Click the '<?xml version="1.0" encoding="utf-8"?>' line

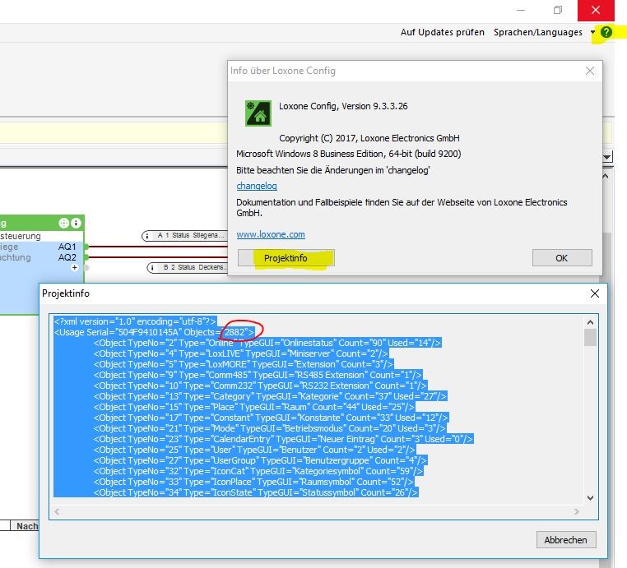point(135,321)
